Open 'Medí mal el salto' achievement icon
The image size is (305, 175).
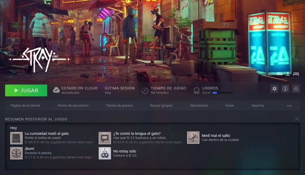pos(193,138)
